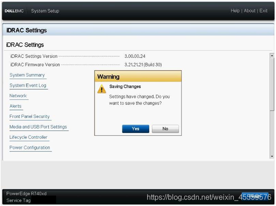Viewport: 276px width, 206px height.
Task: Click the Dell EMC logo
Action: click(x=14, y=11)
